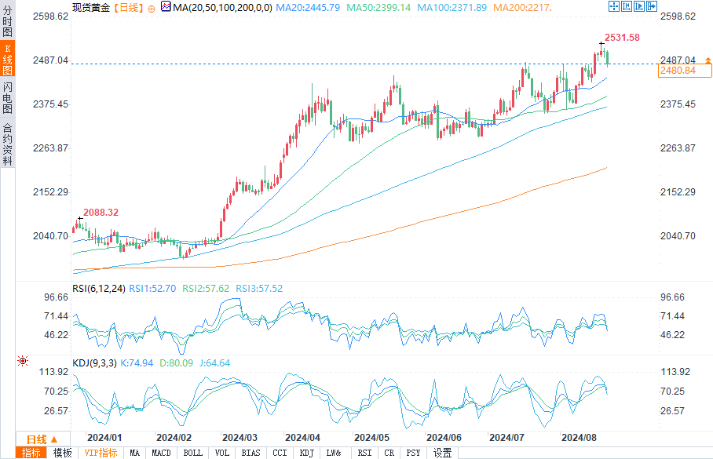This screenshot has height=459, width=713.
Task: Click the MA line chart icon
Action: click(165, 7)
